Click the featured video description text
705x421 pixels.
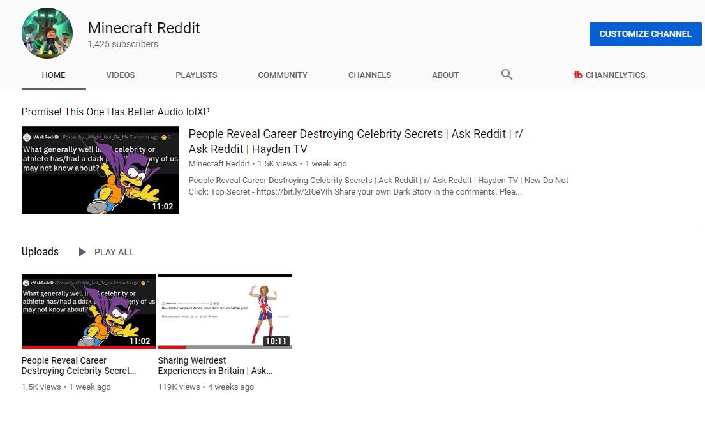(378, 186)
